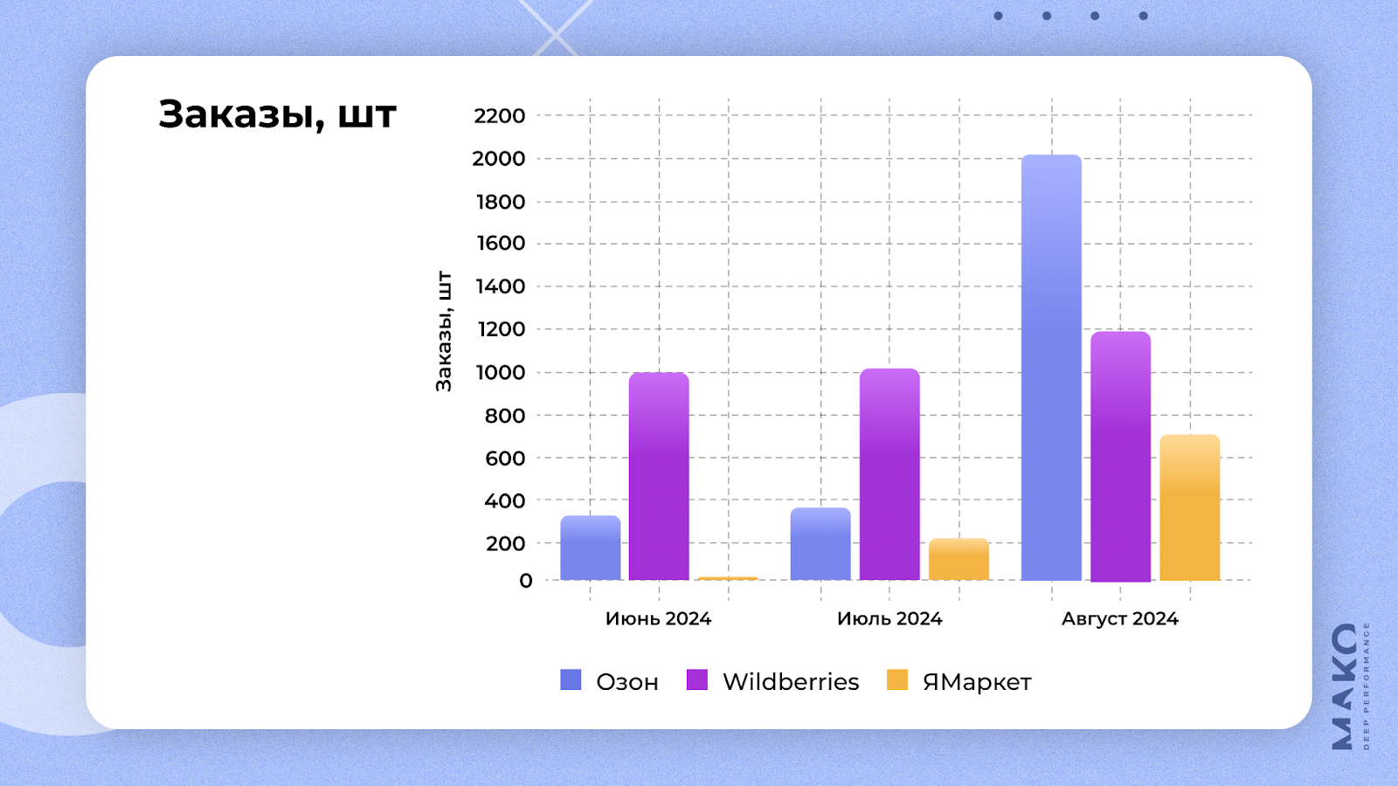The width and height of the screenshot is (1398, 786).
Task: Select the ЯМаркет bar for Август 2024
Action: [x=1190, y=507]
